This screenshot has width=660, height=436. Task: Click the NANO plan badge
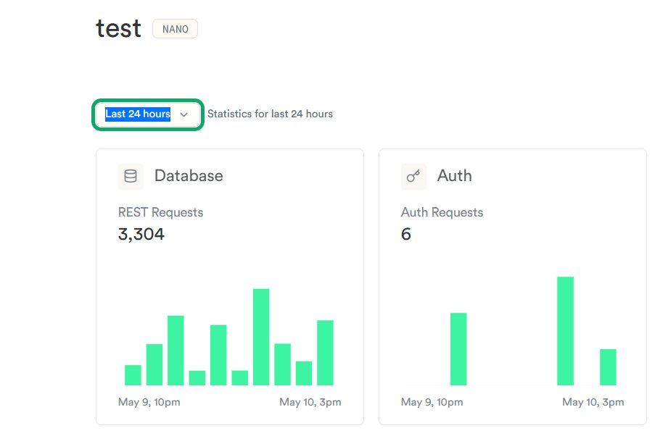pos(175,29)
